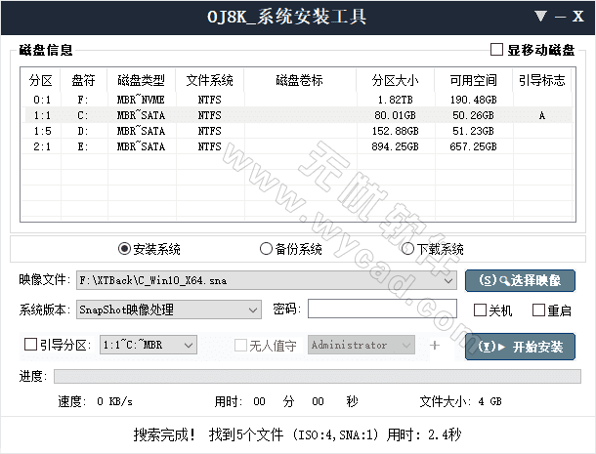This screenshot has width=596, height=454.
Task: Click the MBR~NVME disk type cell
Action: point(141,100)
